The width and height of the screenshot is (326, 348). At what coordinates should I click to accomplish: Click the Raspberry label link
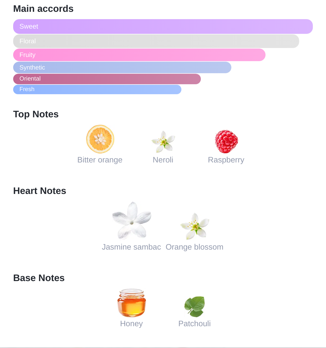click(x=226, y=160)
